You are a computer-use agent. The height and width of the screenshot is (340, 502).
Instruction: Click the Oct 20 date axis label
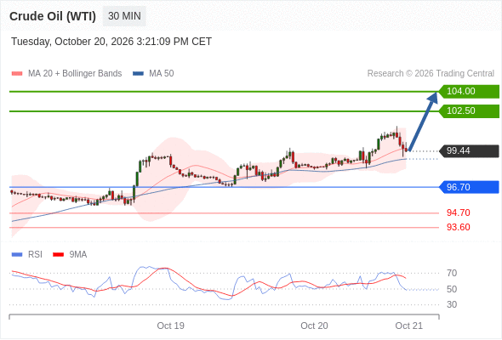point(314,326)
